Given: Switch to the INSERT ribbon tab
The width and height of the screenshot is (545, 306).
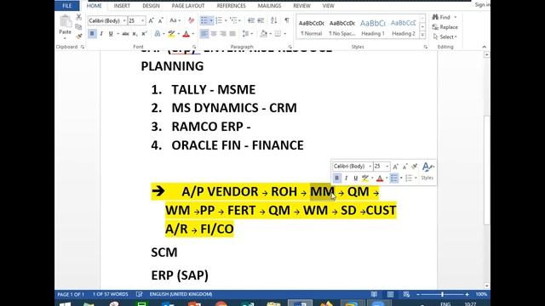Looking at the screenshot, I should (x=122, y=6).
